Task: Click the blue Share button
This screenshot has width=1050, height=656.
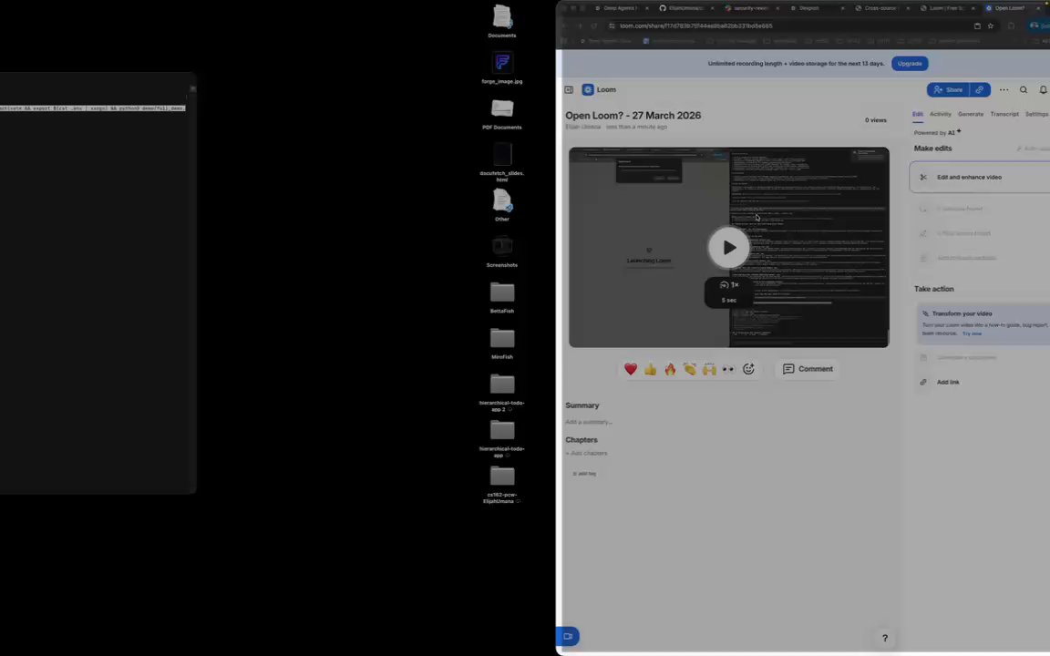Action: 948,89
